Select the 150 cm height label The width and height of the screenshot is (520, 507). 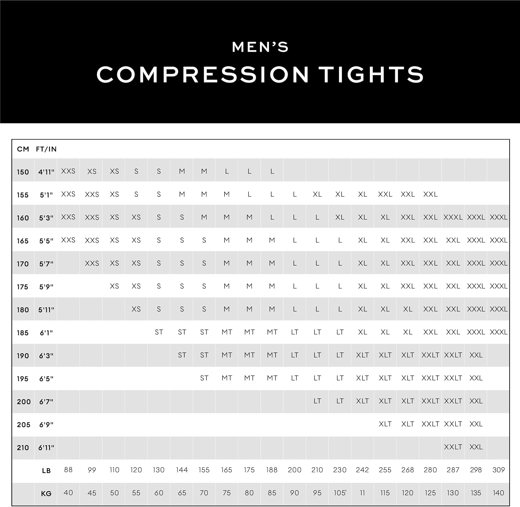(x=23, y=172)
